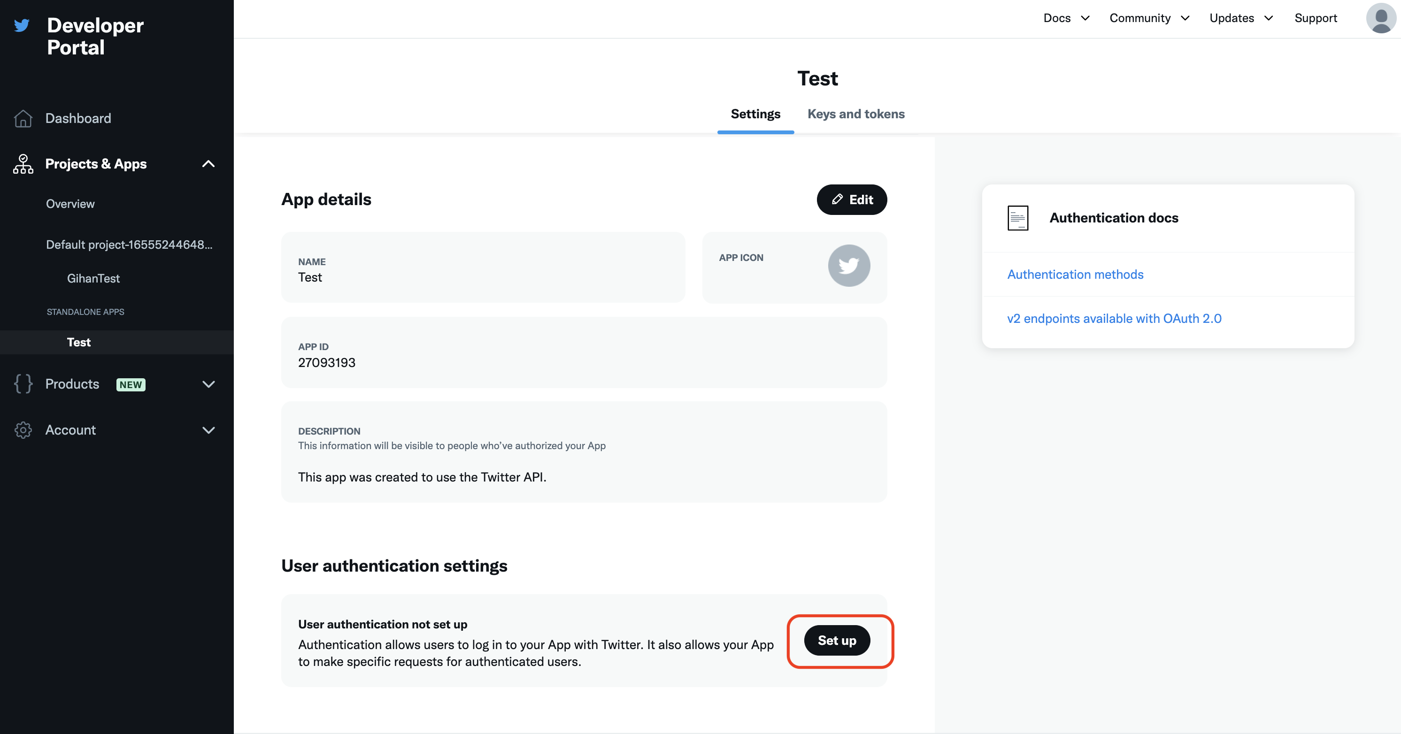
Task: Go to the Support page
Action: tap(1315, 18)
